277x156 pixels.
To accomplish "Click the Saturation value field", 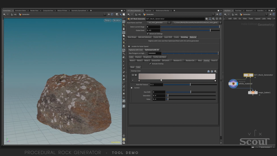I will point(159,96).
